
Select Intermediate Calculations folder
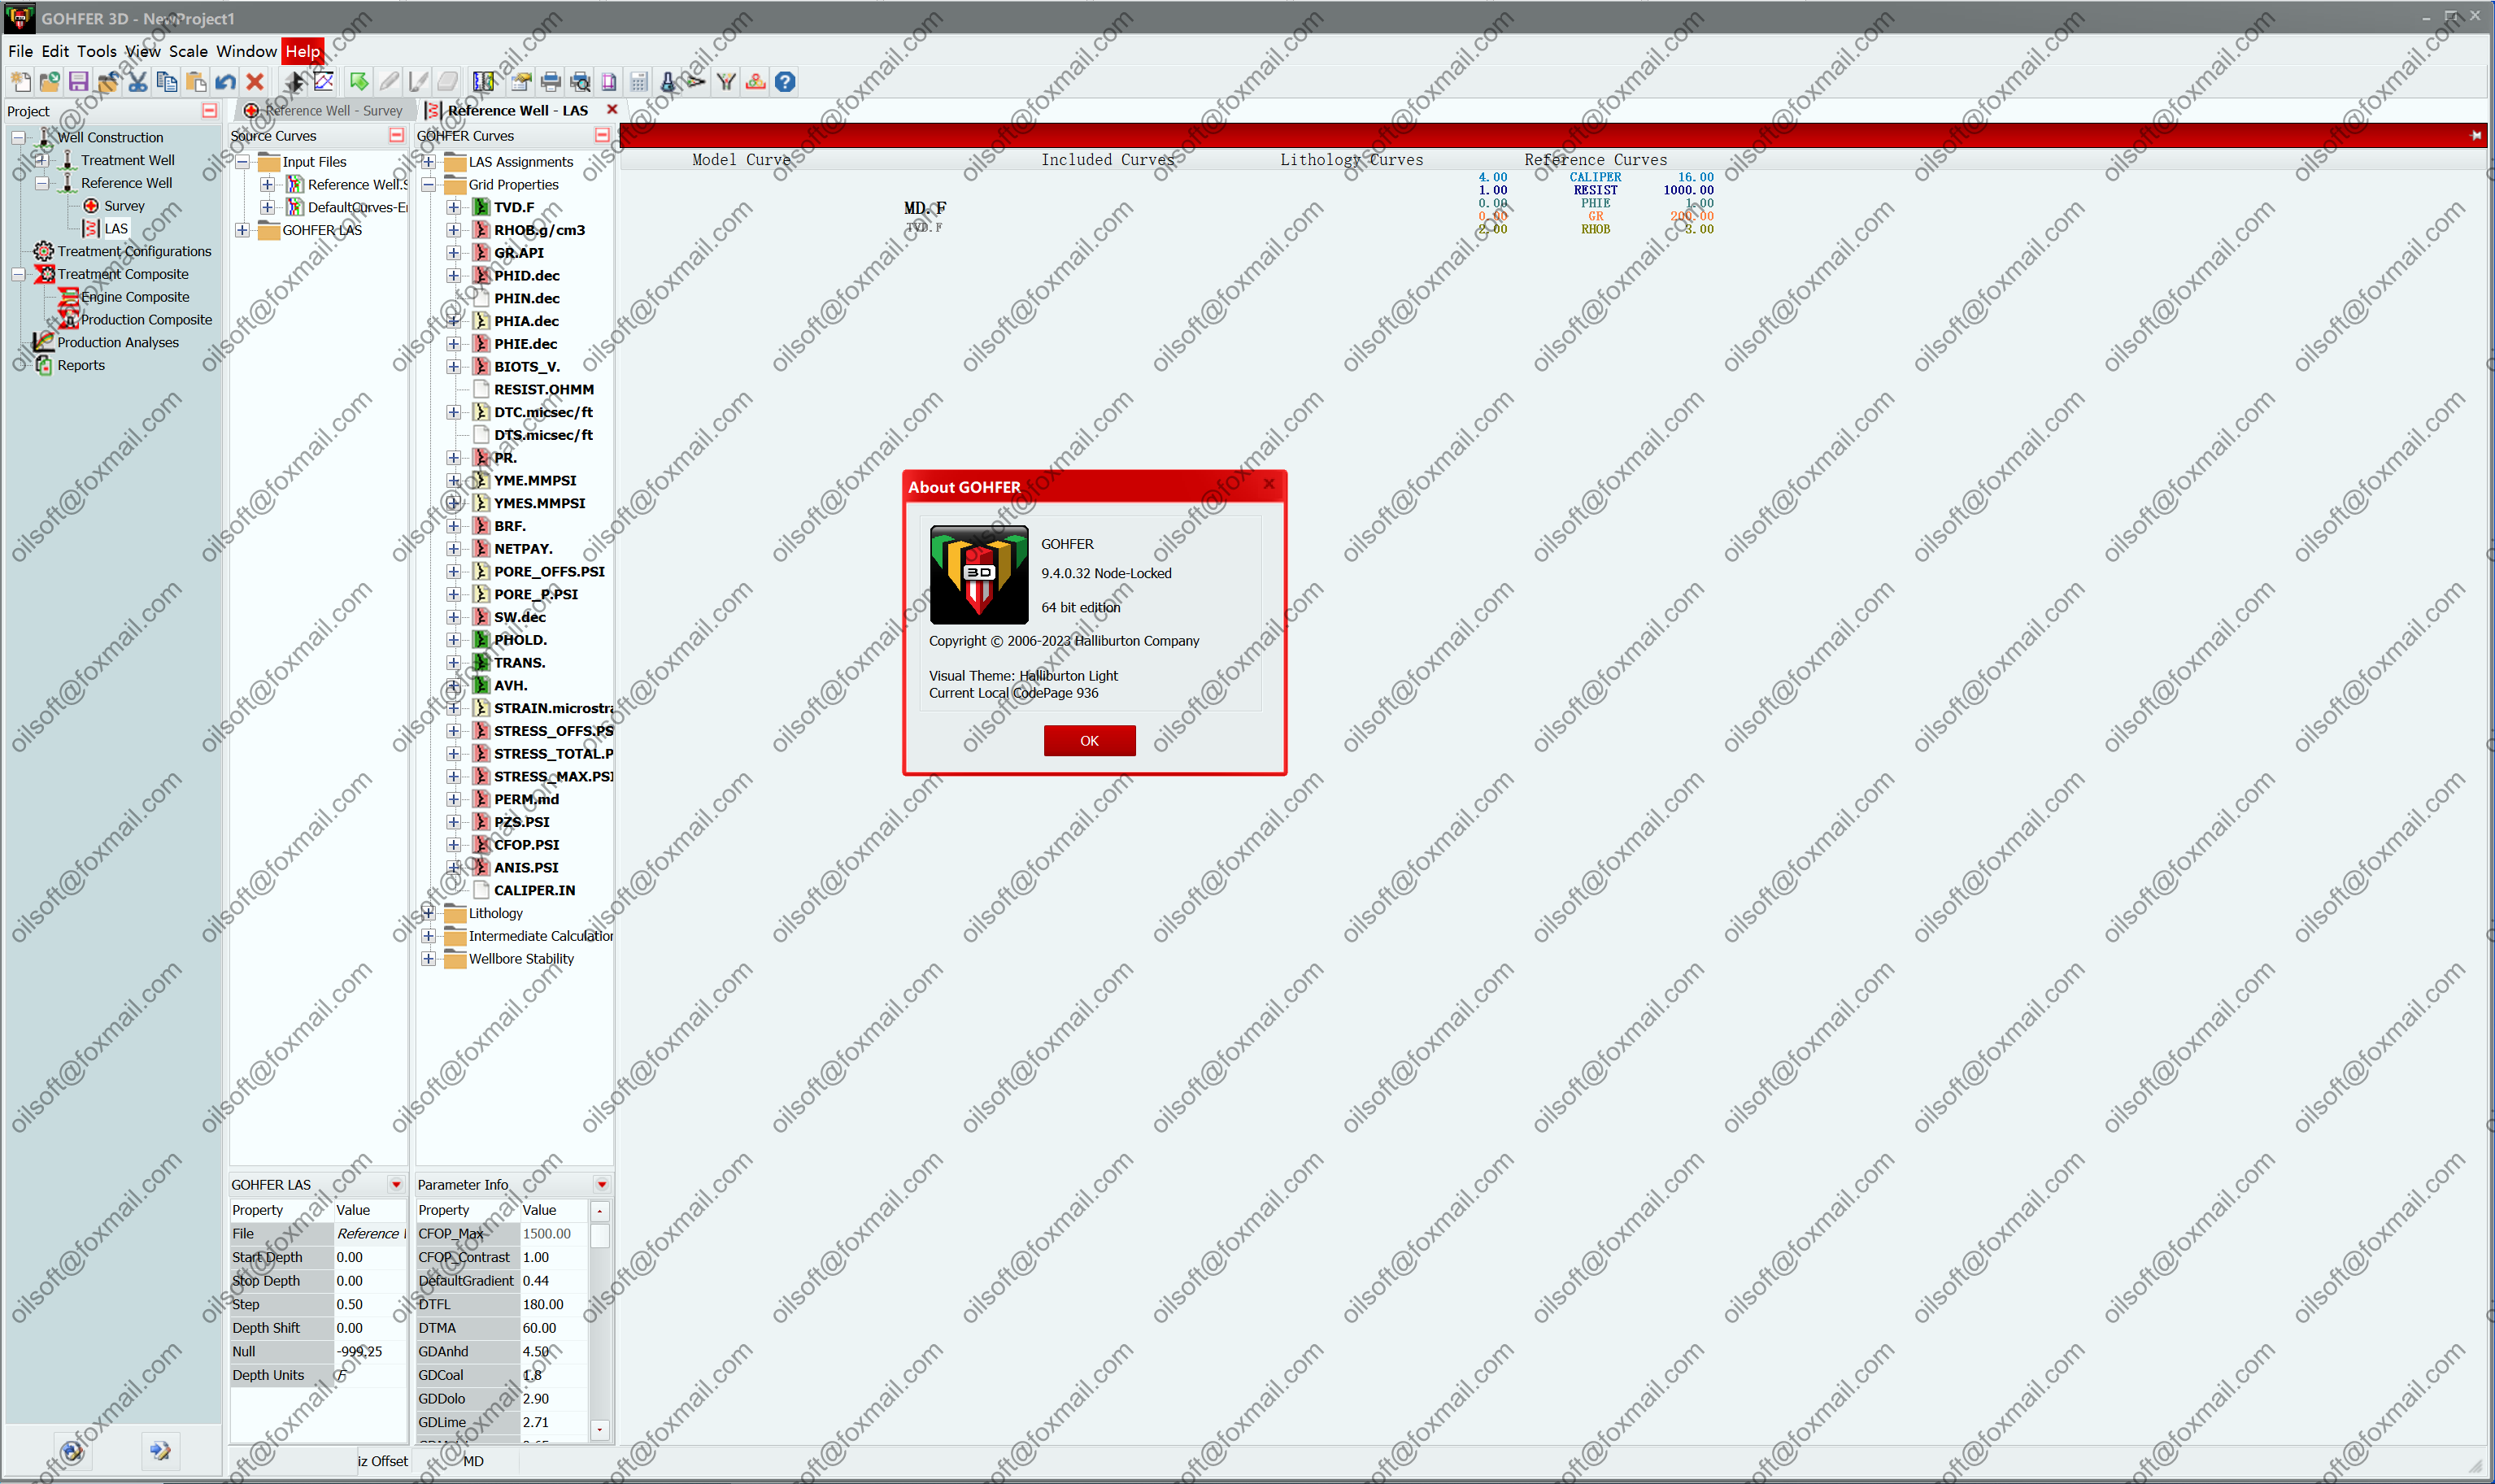coord(540,936)
